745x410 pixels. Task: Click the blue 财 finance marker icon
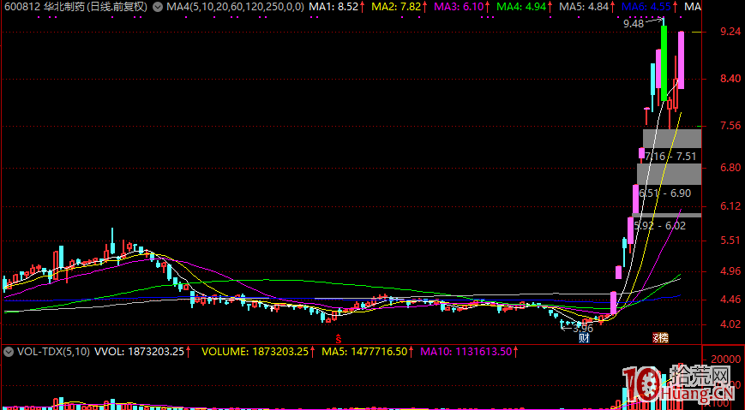584,338
